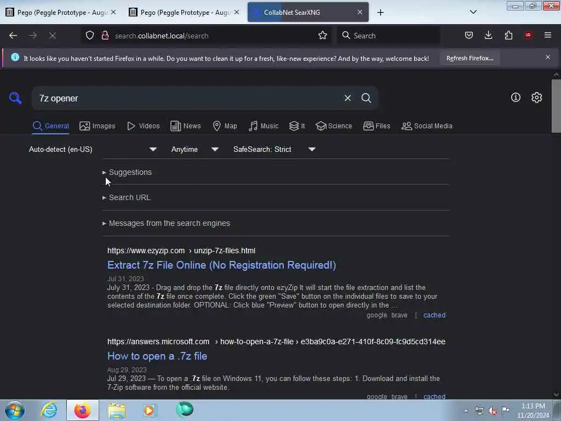
Task: Open Pocket save icon
Action: [469, 35]
